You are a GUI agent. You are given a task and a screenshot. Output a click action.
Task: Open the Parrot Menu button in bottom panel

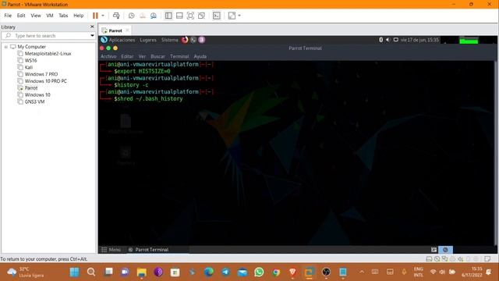coord(111,250)
